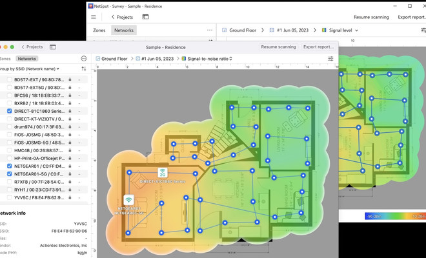Click the filter sliders icon in the Windows NetSpot window
The width and height of the screenshot is (426, 258).
[x=423, y=30]
